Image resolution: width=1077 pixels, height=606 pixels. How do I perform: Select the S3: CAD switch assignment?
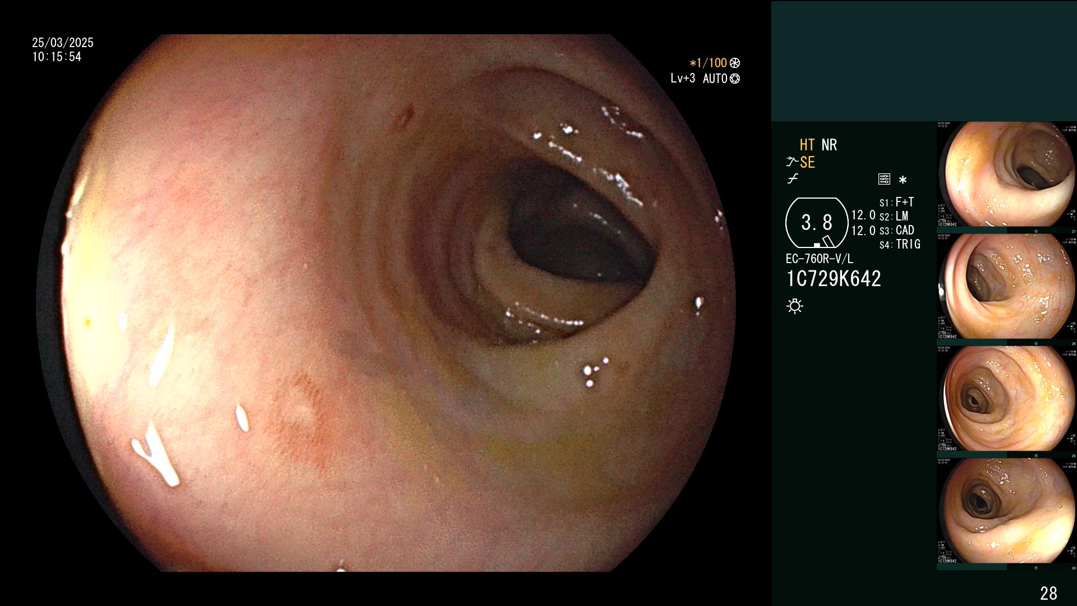pyautogui.click(x=896, y=230)
